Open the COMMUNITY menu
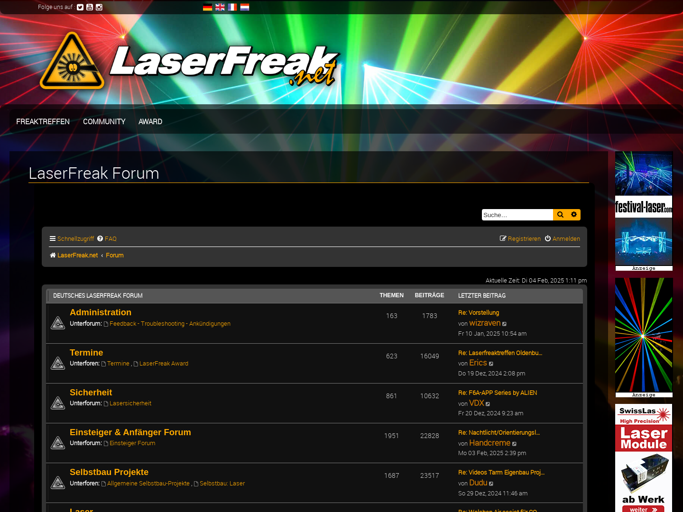This screenshot has width=683, height=512. (104, 122)
